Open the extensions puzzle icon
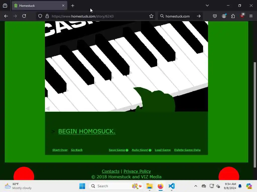The height and width of the screenshot is (192, 257). [233, 16]
